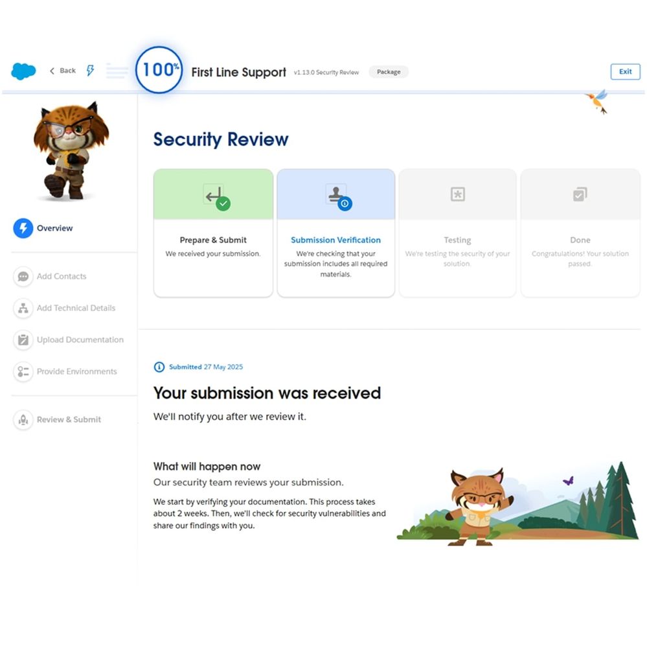This screenshot has height=648, width=647.
Task: Click 'We'll notify you after we review it.'
Action: click(230, 417)
